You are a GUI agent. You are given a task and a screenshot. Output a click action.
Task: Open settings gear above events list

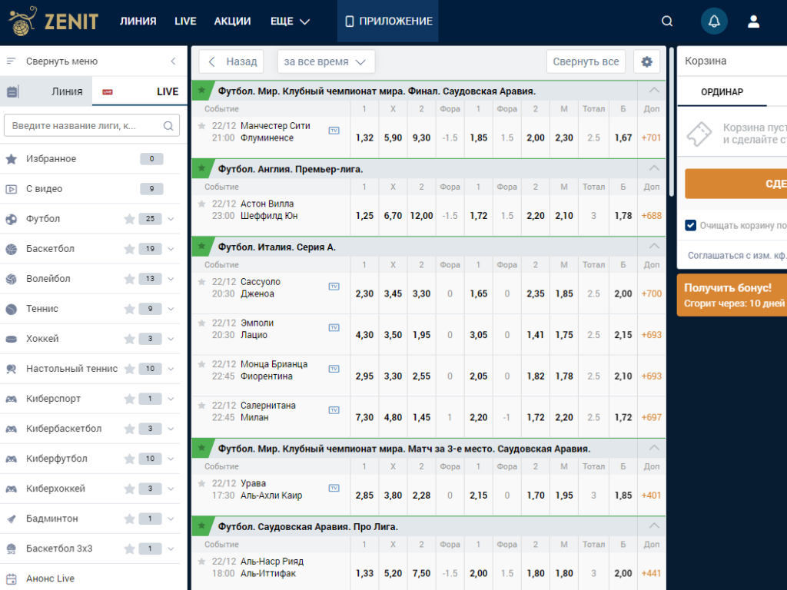(x=646, y=61)
